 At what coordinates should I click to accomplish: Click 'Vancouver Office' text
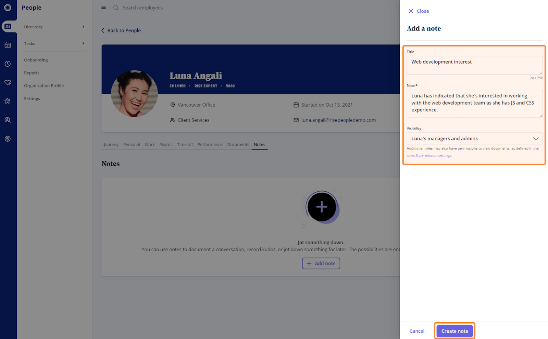click(x=196, y=105)
